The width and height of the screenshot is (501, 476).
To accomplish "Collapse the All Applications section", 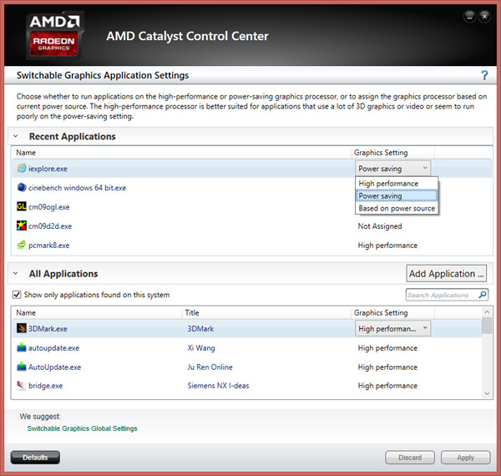I will coord(15,273).
